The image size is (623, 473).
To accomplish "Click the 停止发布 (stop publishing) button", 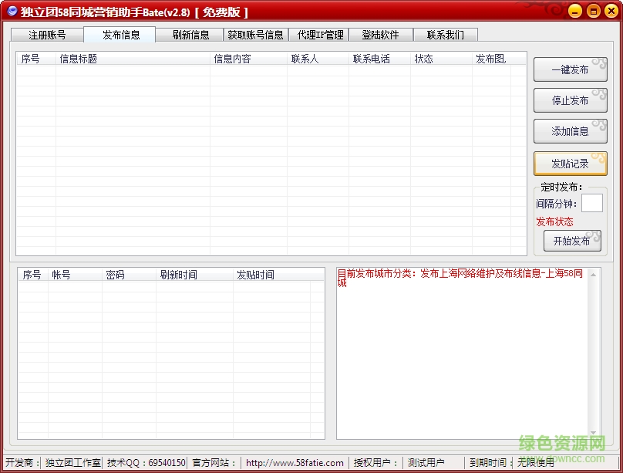I will tap(569, 100).
